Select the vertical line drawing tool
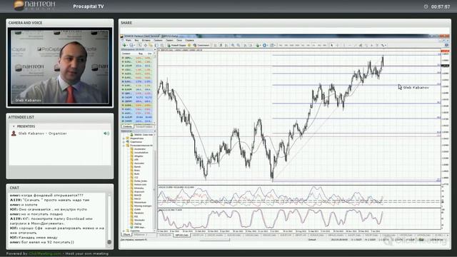457x257 pixels. [x=344, y=45]
